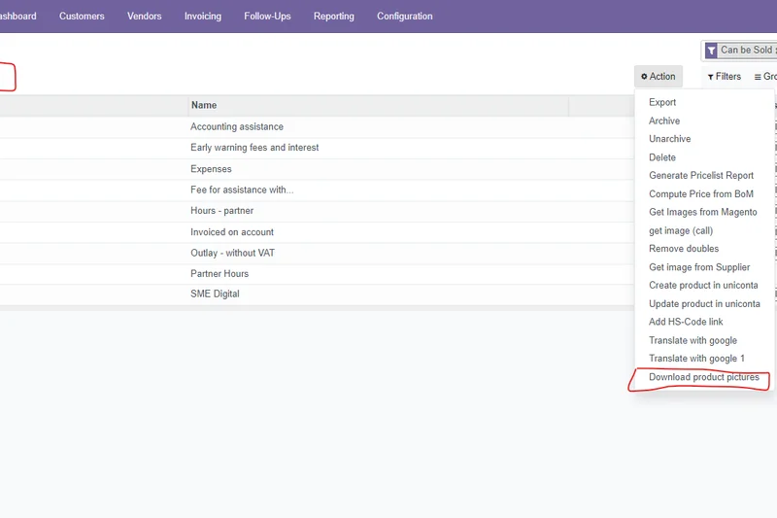
Task: Open Fee for assistance with... row
Action: [318, 190]
